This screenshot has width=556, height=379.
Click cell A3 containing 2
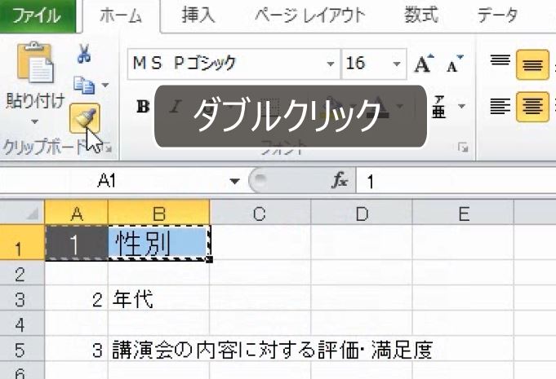tap(77, 298)
